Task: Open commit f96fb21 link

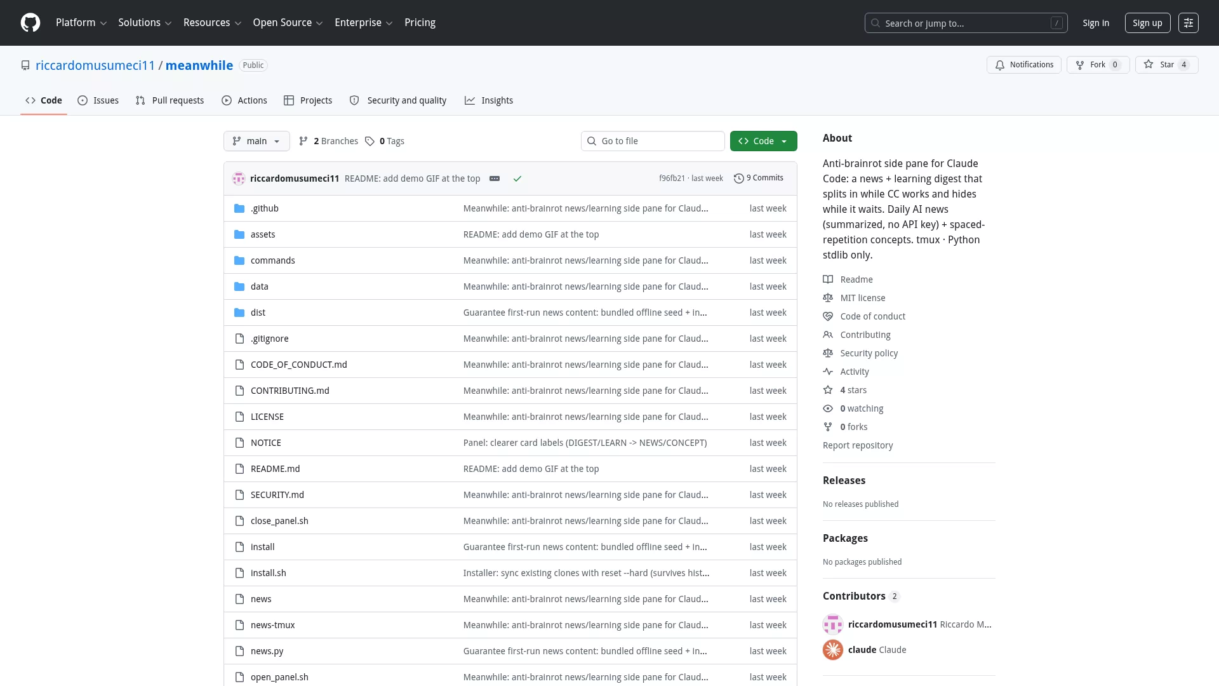Action: pyautogui.click(x=672, y=178)
